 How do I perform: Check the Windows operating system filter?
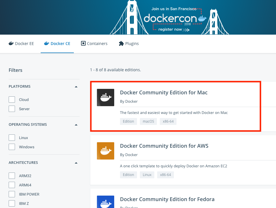(x=12, y=147)
